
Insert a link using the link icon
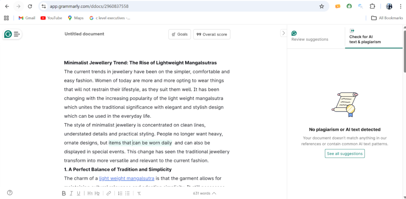click(109, 193)
